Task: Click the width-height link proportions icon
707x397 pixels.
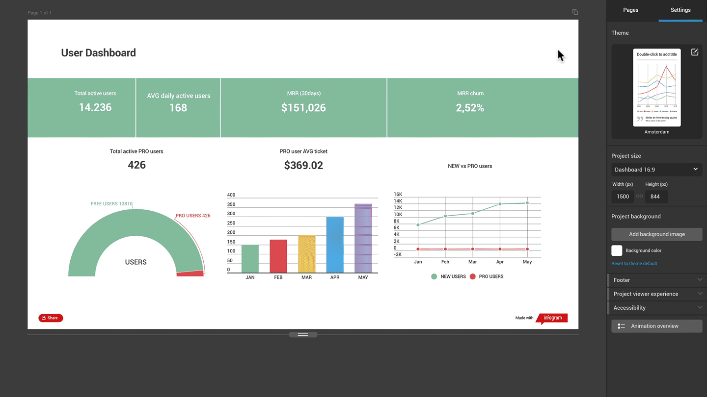Action: [x=640, y=196]
